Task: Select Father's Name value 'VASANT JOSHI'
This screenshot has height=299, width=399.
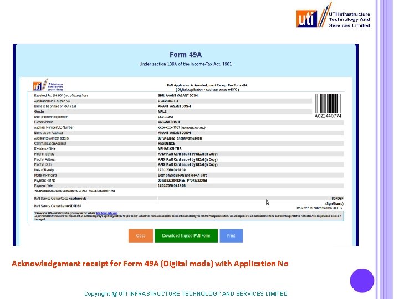Action: pyautogui.click(x=168, y=122)
